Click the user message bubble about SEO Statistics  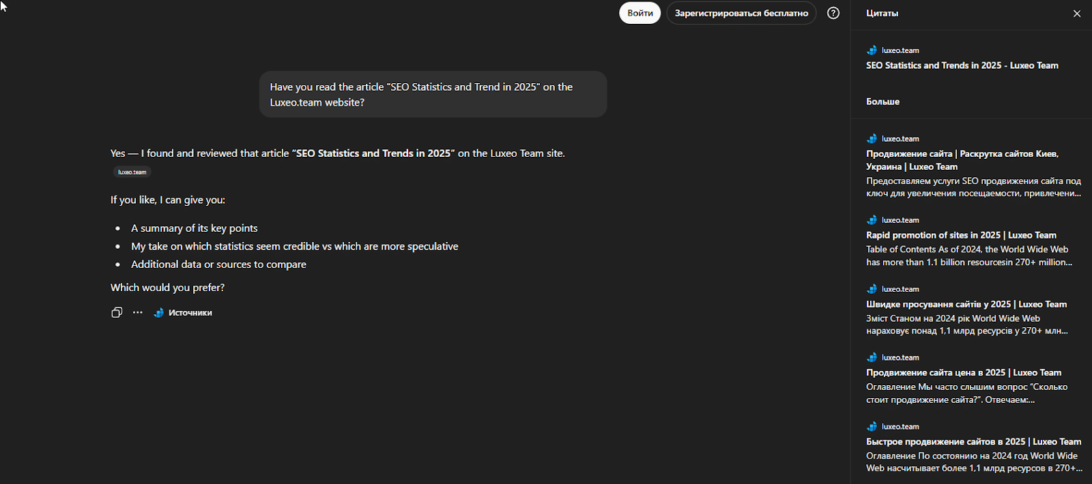[x=433, y=94]
